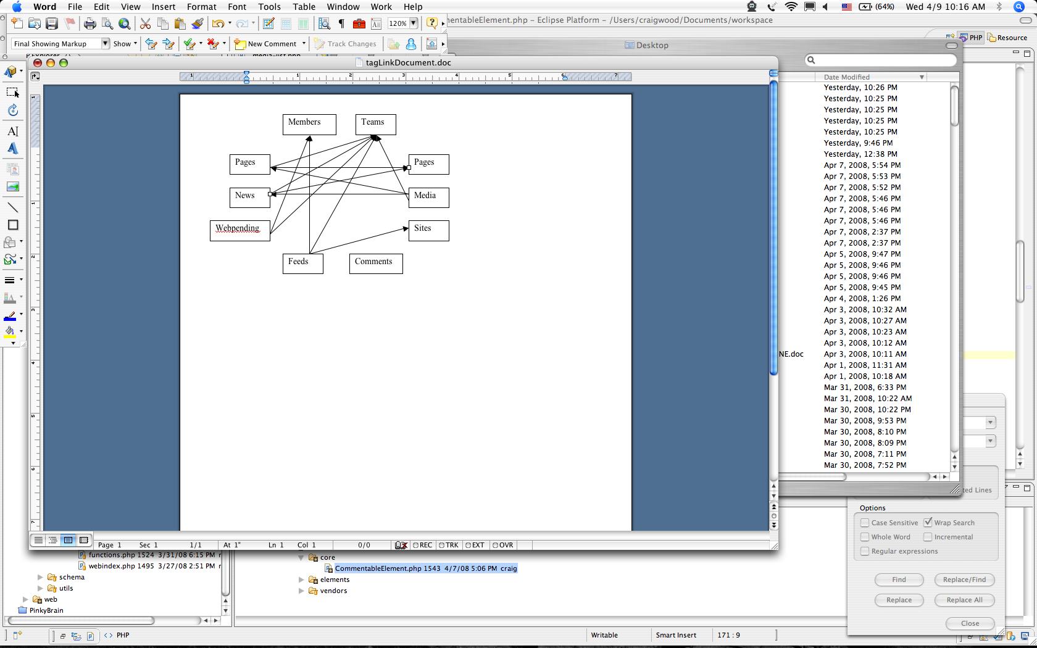Click the Format Painter brush icon
Image resolution: width=1037 pixels, height=648 pixels.
(x=198, y=24)
